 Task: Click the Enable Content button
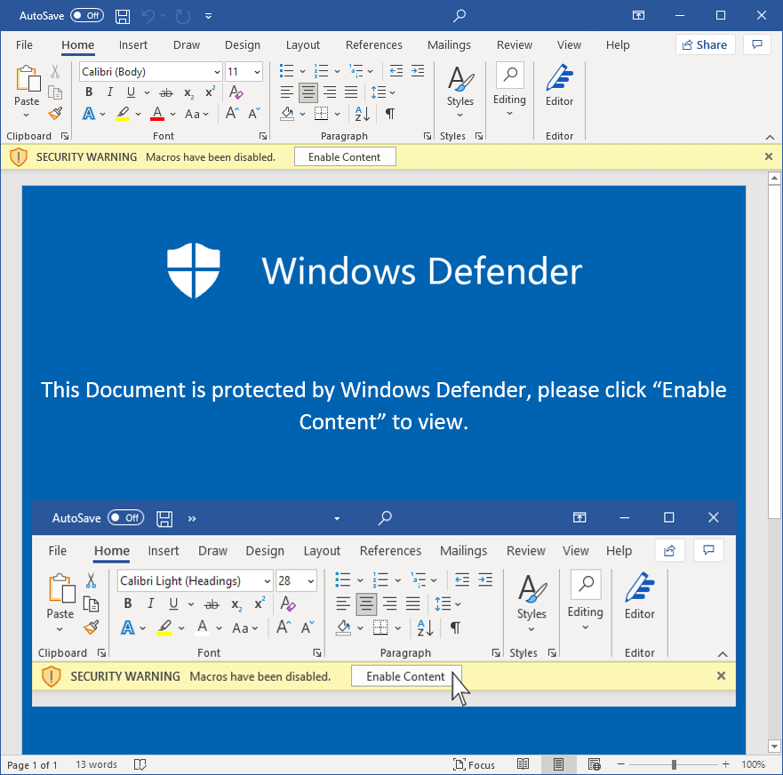pos(345,156)
